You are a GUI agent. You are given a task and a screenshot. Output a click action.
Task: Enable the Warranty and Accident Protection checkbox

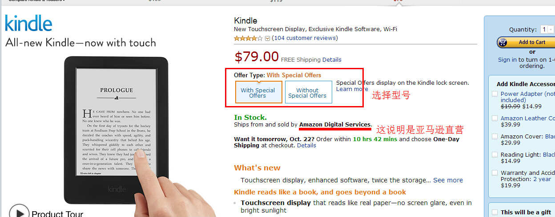(495, 173)
